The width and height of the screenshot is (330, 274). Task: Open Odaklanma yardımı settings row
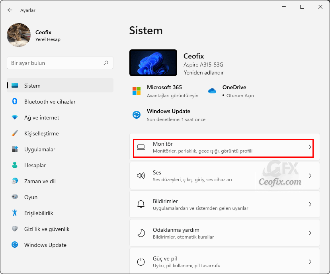point(225,233)
